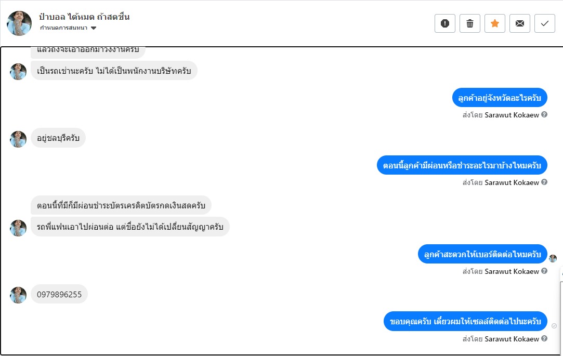Viewport: 563px width, 356px height.
Task: Click help icon beside first Sarawut Kokaew label
Action: [544, 115]
